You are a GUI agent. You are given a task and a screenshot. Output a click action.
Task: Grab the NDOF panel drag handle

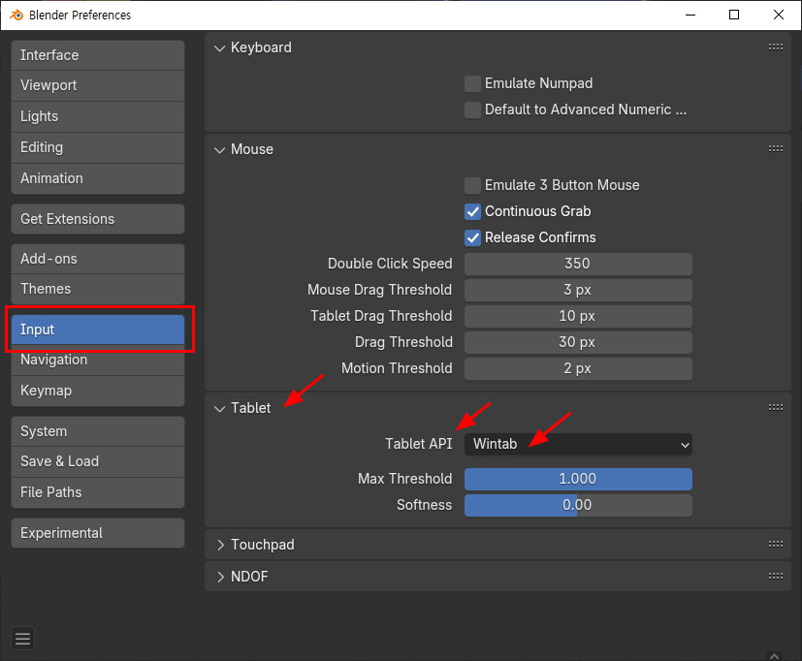(776, 576)
